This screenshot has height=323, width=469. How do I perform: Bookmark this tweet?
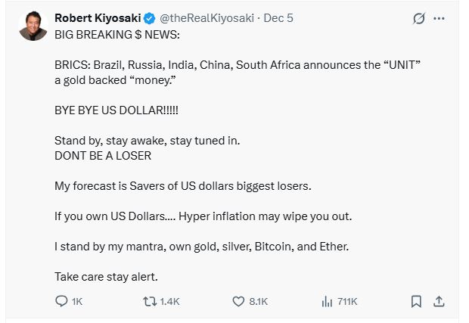point(415,301)
